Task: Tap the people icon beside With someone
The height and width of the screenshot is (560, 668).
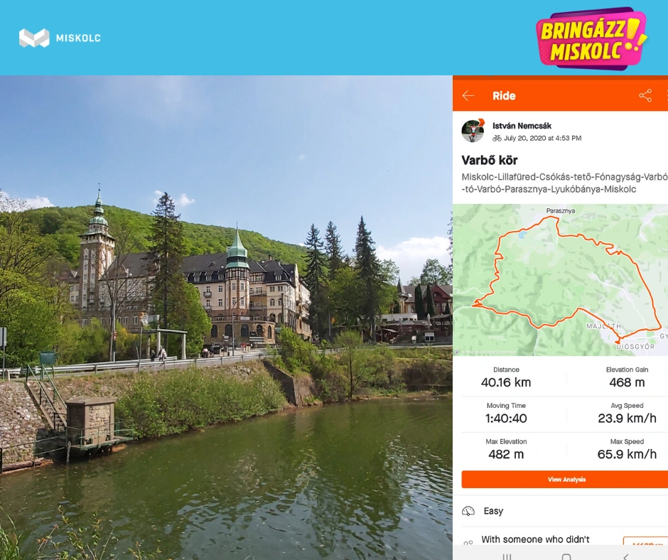Action: [468, 542]
